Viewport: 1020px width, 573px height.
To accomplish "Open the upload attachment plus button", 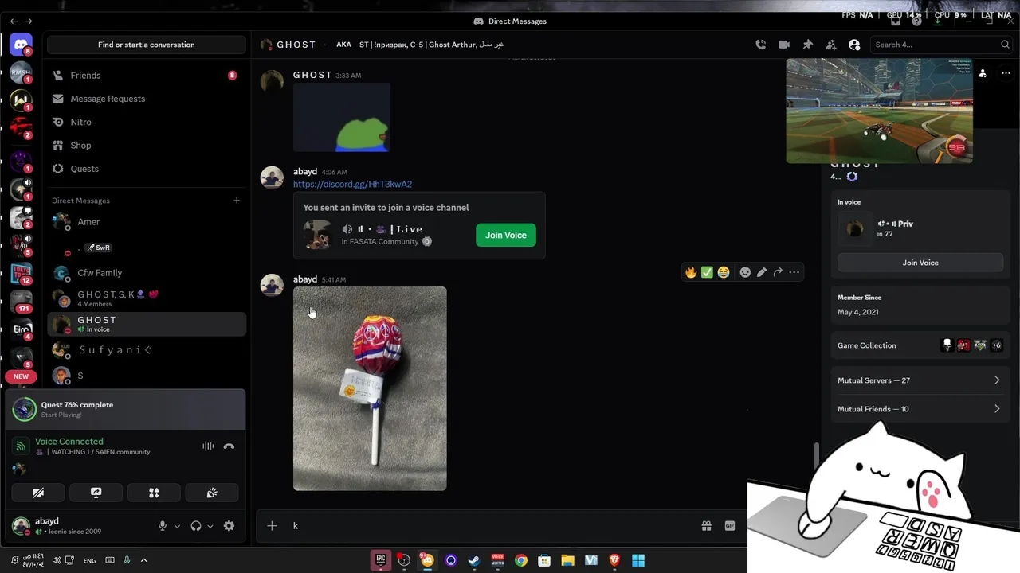I will (x=272, y=525).
